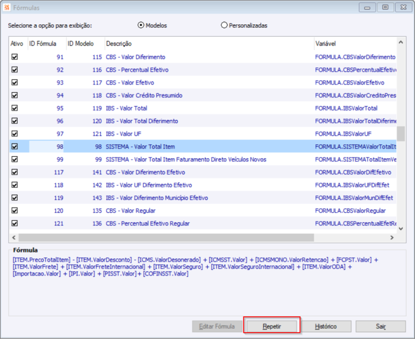
Task: Select row 'CBS - Valor Diferimento Efetivo'
Action: point(203,172)
